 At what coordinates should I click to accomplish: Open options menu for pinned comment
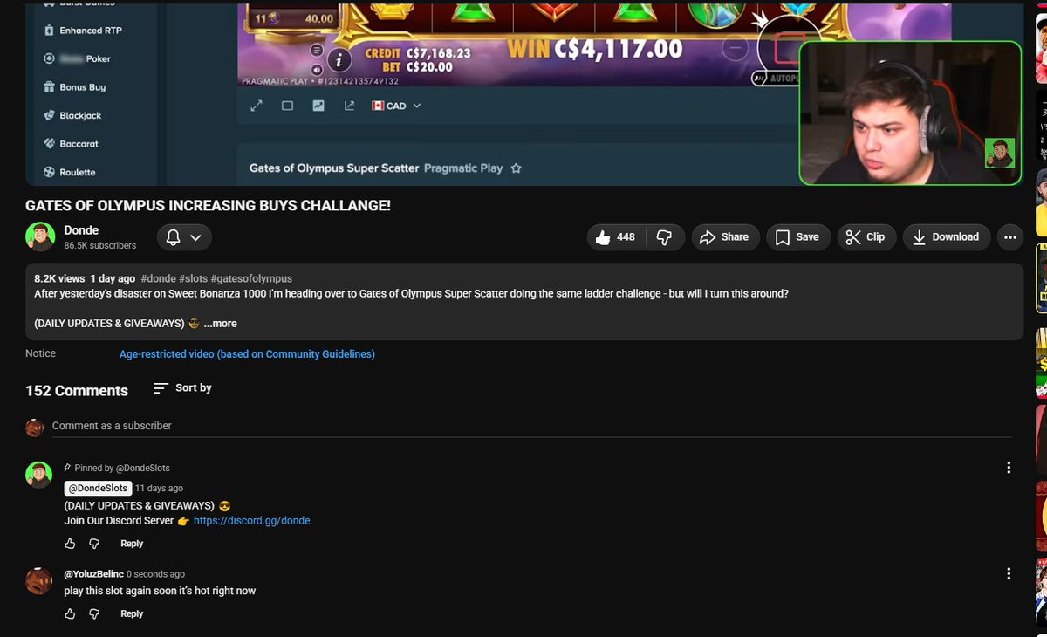click(x=1009, y=468)
